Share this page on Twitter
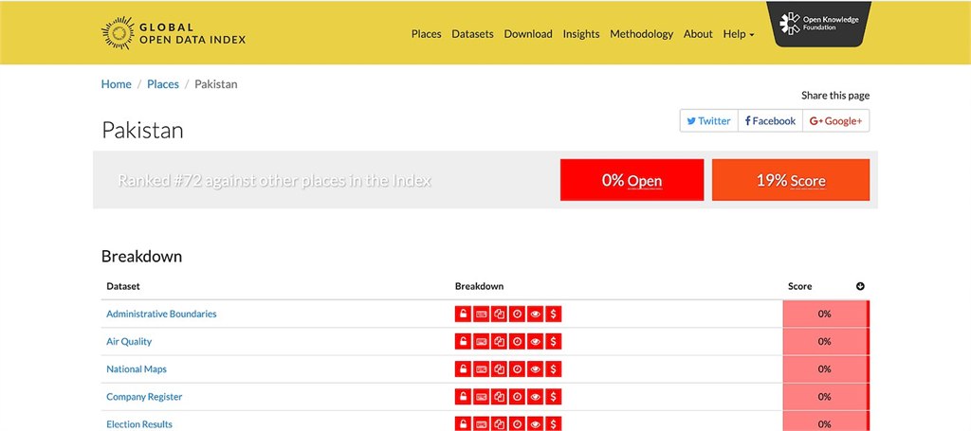This screenshot has width=971, height=431. (x=708, y=121)
